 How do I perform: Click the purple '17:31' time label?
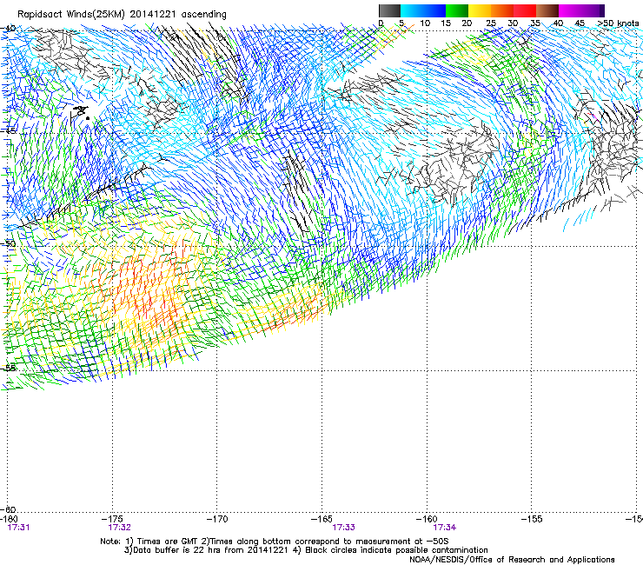(x=18, y=528)
